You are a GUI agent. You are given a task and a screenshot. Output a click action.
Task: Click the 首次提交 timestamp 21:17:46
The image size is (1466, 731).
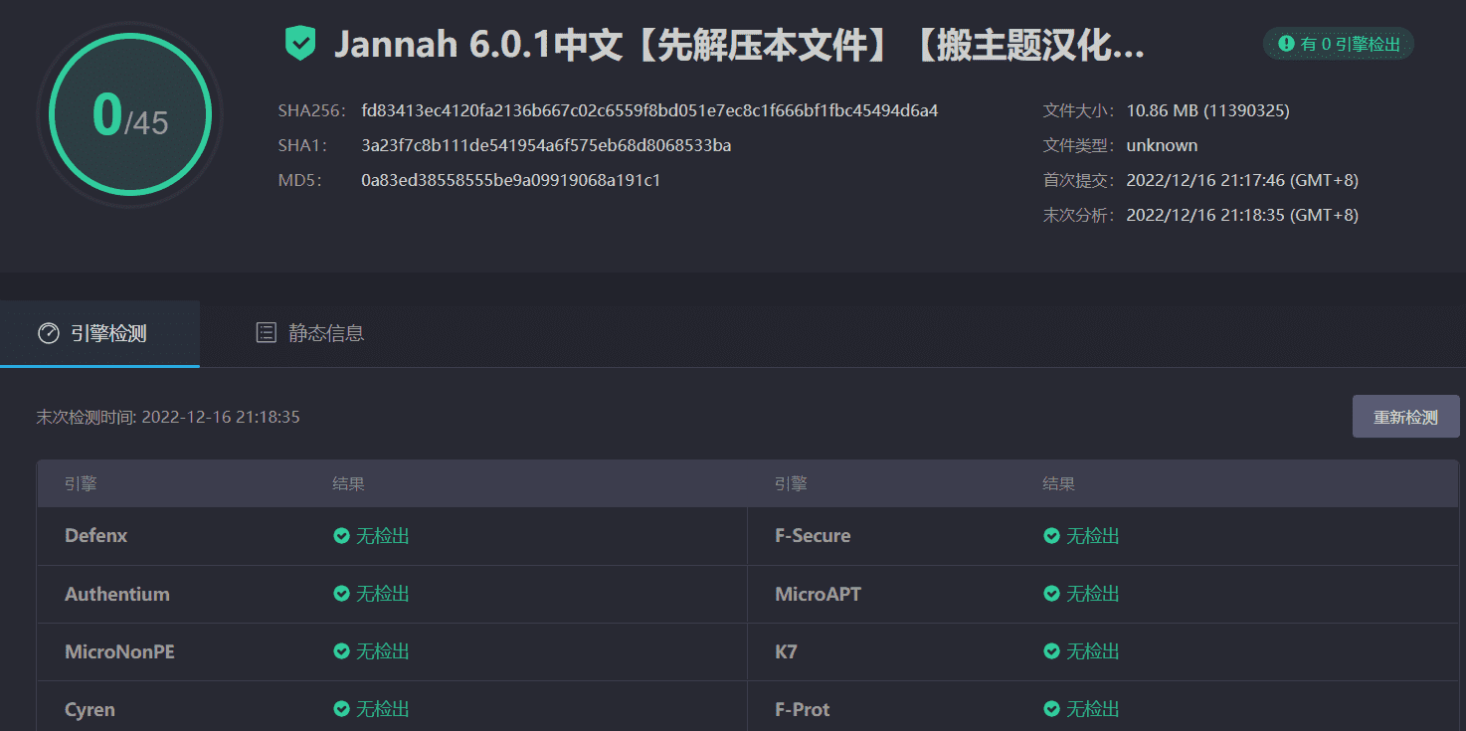click(x=1242, y=180)
